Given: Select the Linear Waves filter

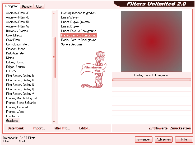Looking at the screenshot, I should coord(70,17).
